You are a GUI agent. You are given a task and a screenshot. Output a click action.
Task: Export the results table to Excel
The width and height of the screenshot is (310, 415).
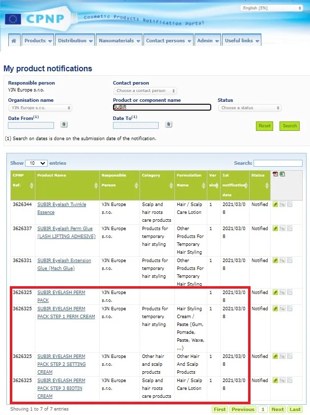coord(282,174)
